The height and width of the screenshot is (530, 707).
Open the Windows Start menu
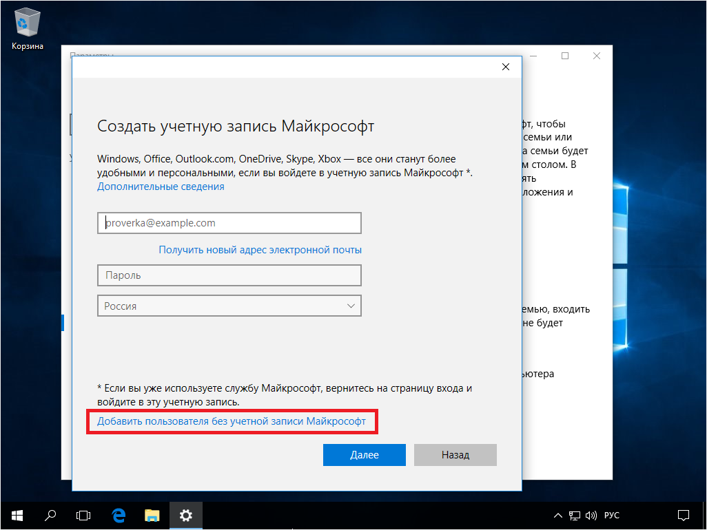pos(17,515)
